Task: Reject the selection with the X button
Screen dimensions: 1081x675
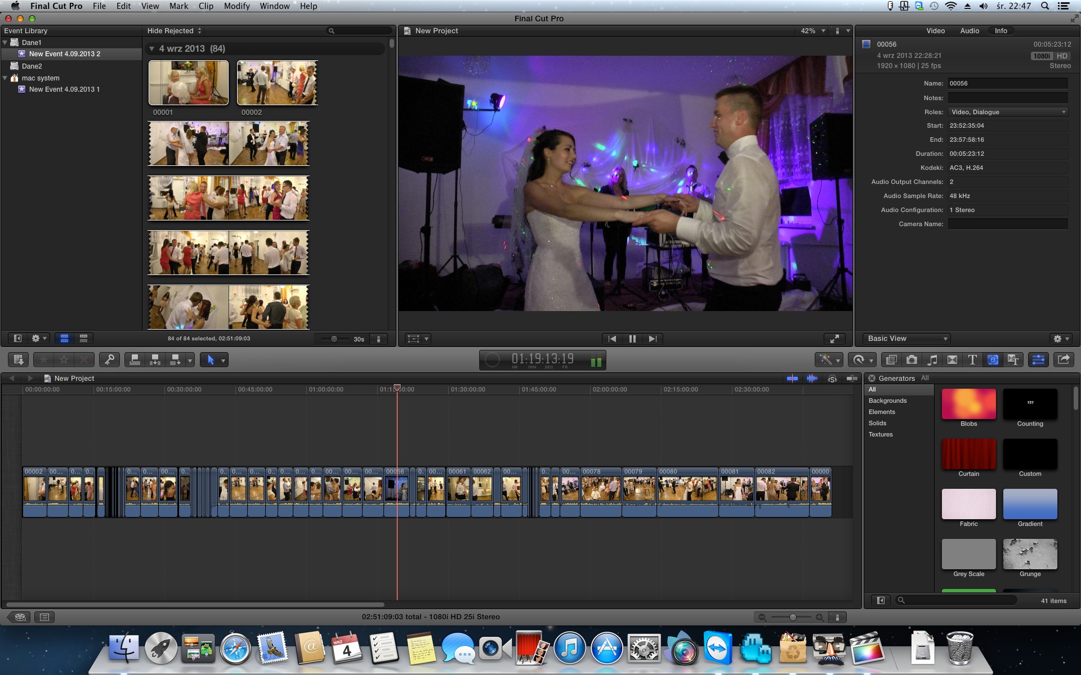Action: tap(84, 360)
